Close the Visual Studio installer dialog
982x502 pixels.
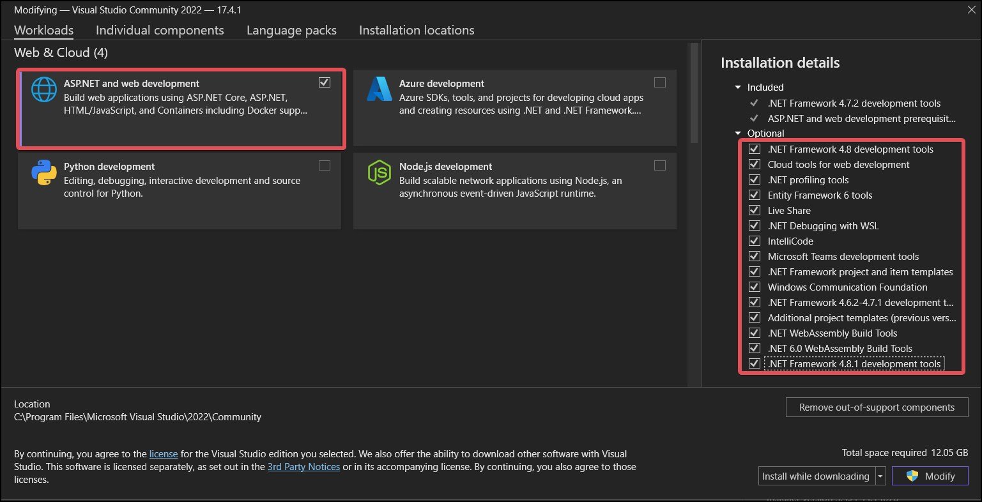tap(971, 10)
